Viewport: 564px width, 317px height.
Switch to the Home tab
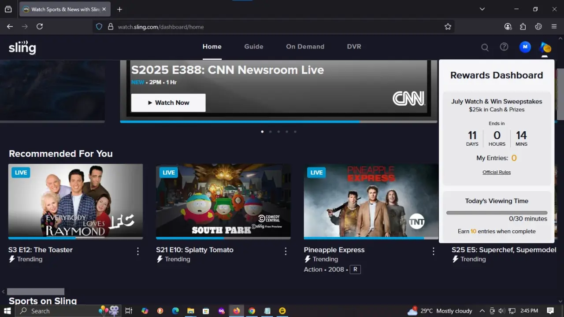click(x=212, y=47)
